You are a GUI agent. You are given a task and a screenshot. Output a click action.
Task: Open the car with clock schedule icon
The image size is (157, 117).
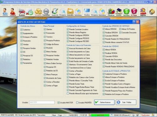click(x=30, y=12)
